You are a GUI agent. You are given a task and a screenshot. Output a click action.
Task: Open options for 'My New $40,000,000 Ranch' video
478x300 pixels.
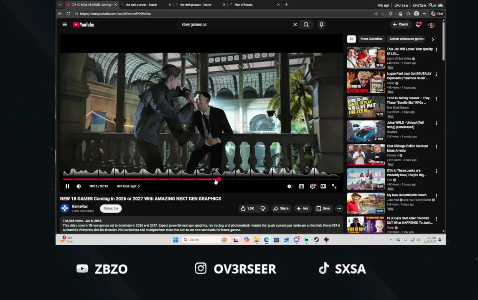click(436, 196)
